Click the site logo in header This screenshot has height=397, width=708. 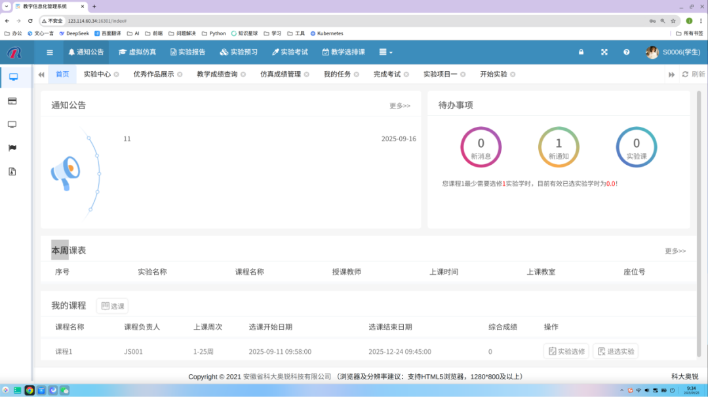coord(14,53)
